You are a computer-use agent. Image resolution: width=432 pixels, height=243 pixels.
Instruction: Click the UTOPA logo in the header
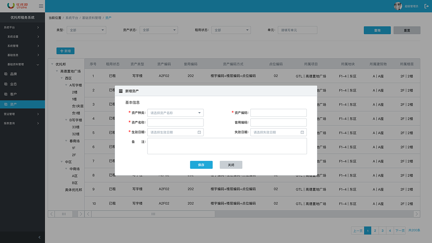[x=18, y=6]
